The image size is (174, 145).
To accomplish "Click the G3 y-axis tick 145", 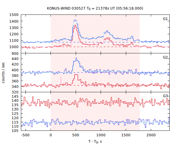I will point(15,96).
